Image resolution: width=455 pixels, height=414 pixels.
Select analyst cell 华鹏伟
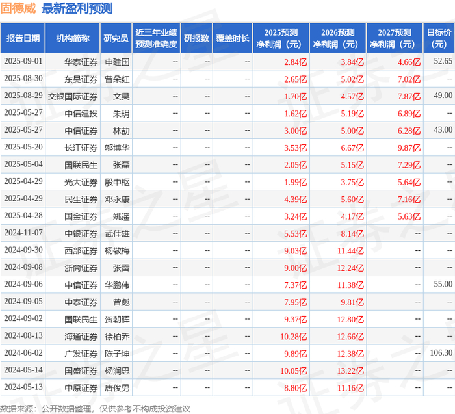(x=117, y=285)
